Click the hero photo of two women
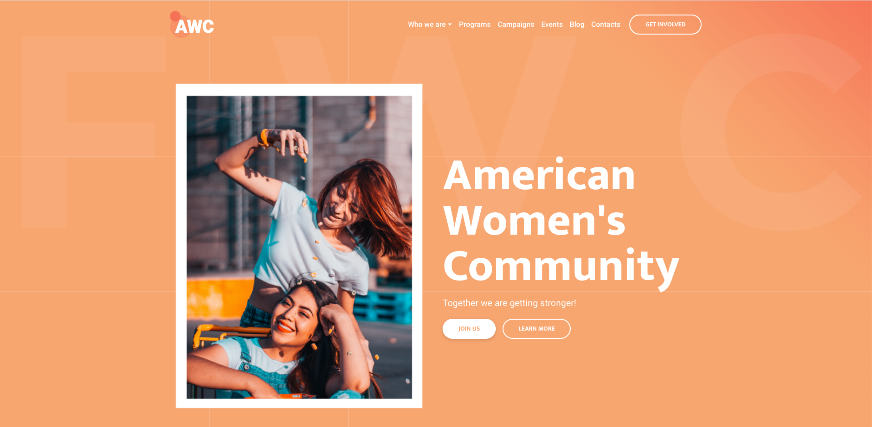 pyautogui.click(x=299, y=247)
